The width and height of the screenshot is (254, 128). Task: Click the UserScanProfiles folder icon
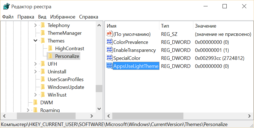point(43,79)
